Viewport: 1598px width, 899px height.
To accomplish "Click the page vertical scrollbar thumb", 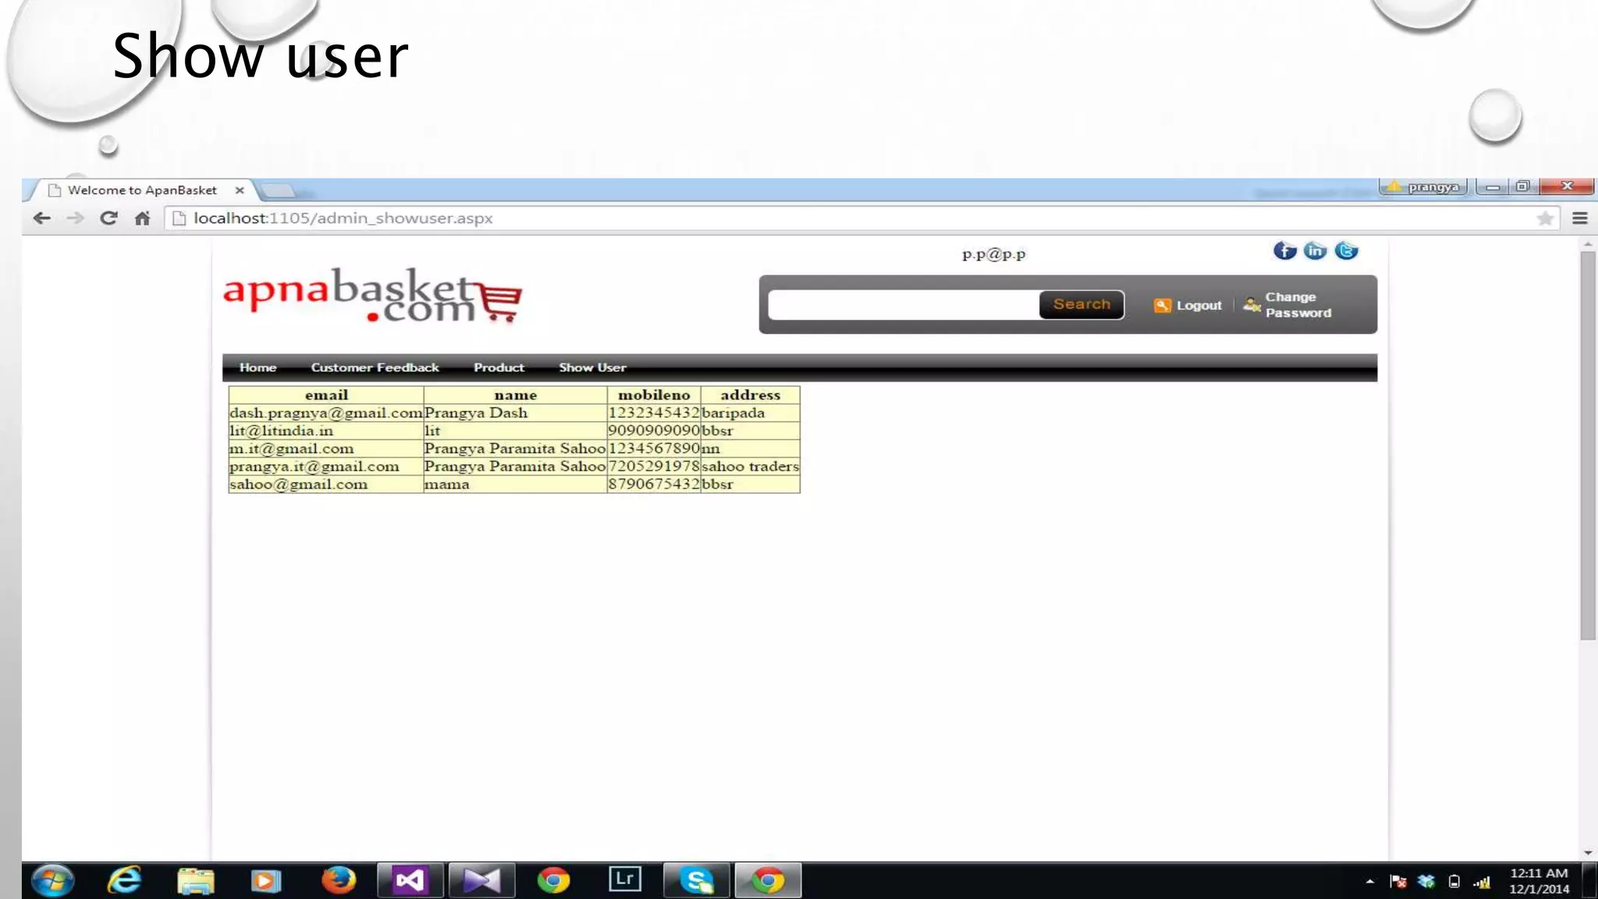I will (x=1588, y=445).
